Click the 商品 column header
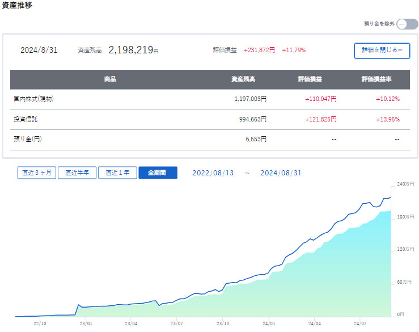Image resolution: width=419 pixels, height=332 pixels. click(x=110, y=79)
